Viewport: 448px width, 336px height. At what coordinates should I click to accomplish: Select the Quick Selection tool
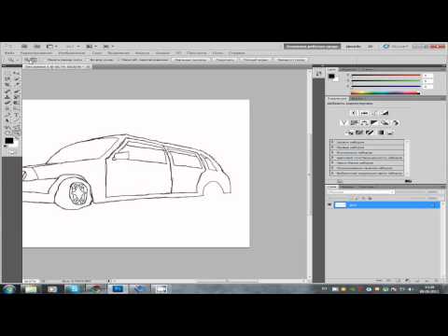[17, 78]
